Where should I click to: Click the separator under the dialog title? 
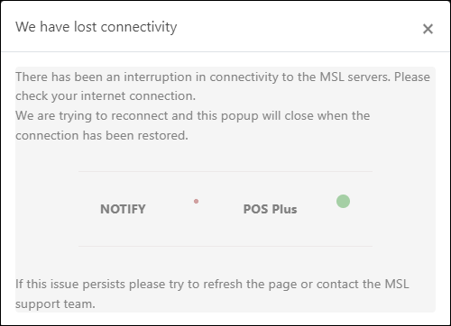point(225,51)
